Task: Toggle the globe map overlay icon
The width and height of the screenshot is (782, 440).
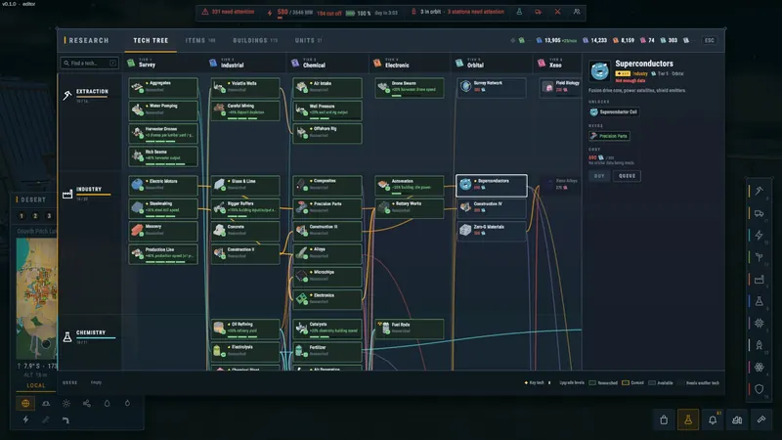Action: (25, 403)
